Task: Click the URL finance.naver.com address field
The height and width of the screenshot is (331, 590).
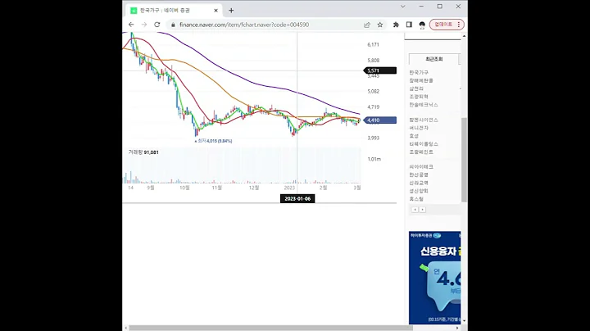Action: tap(244, 25)
